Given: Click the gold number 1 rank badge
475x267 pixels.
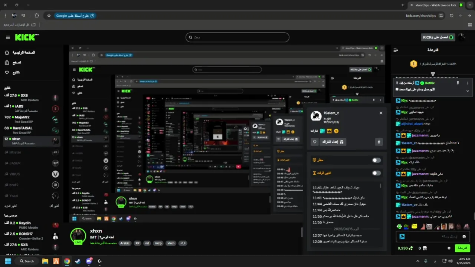Looking at the screenshot, I should [x=413, y=64].
